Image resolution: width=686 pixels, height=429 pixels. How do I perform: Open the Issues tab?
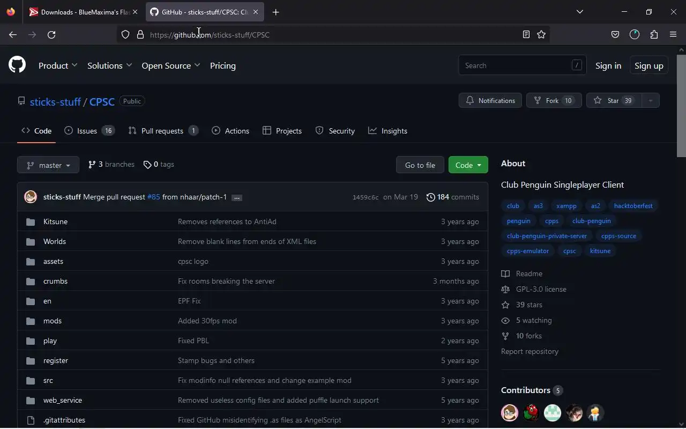[90, 131]
